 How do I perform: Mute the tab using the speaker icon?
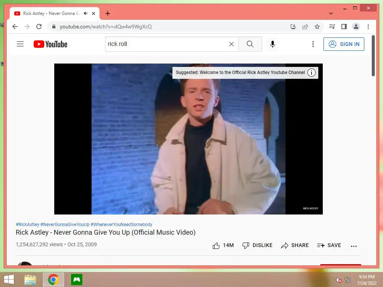pos(85,13)
